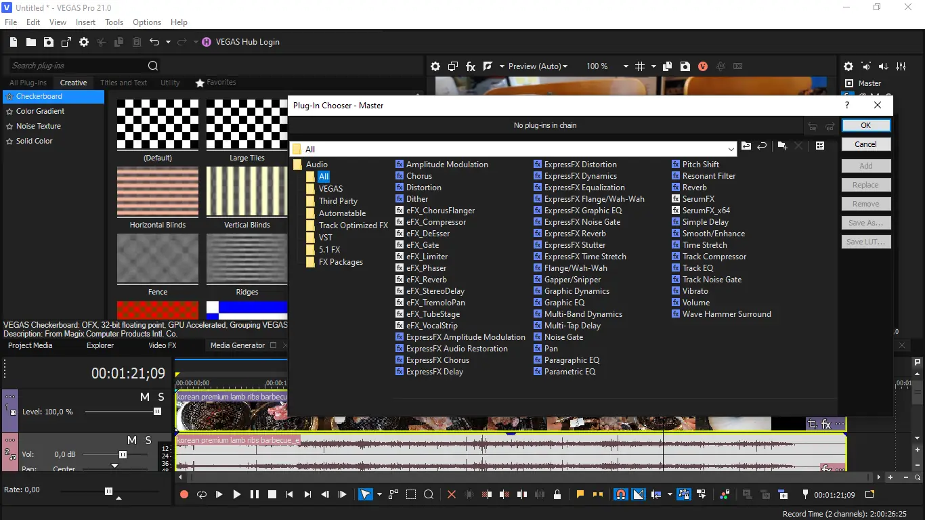Open a project with the folder icon
The image size is (925, 520).
(31, 42)
